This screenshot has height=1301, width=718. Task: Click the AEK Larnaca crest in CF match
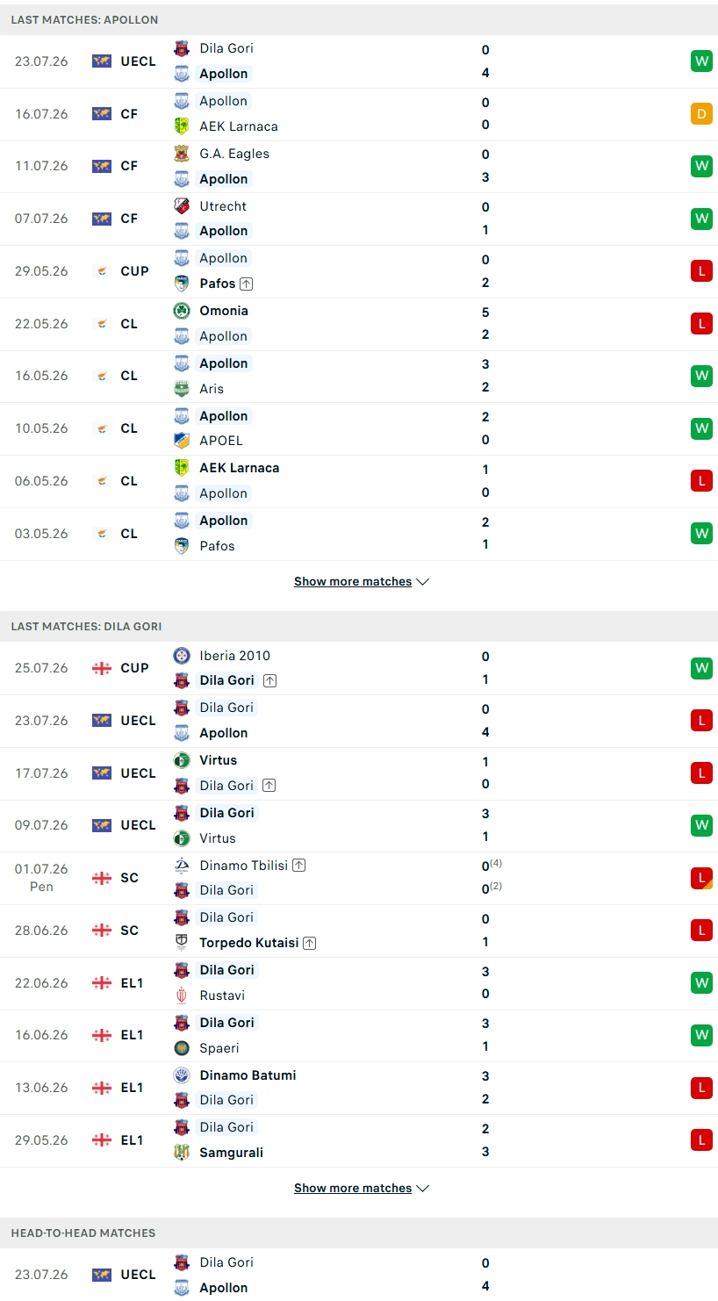182,126
